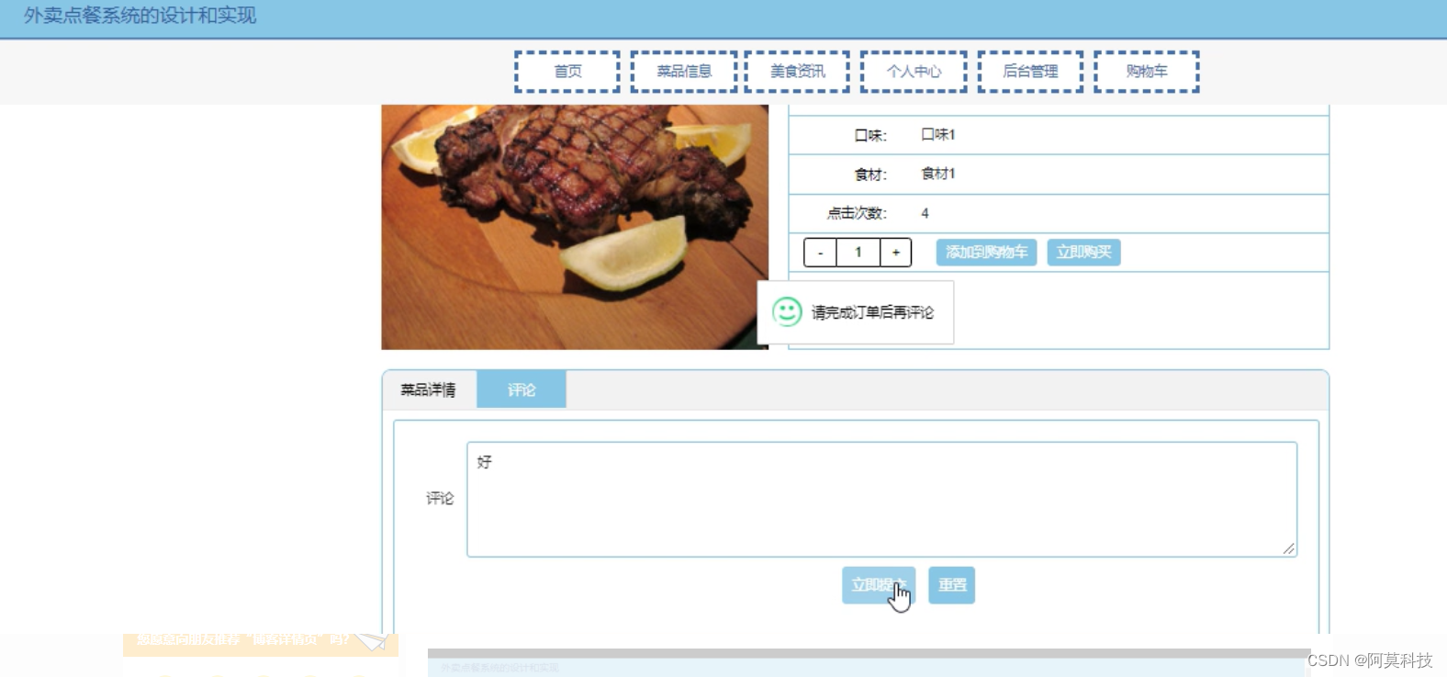Image resolution: width=1447 pixels, height=677 pixels.
Task: Click the site title 外卖点餐系统的设计和实现
Action: (140, 16)
